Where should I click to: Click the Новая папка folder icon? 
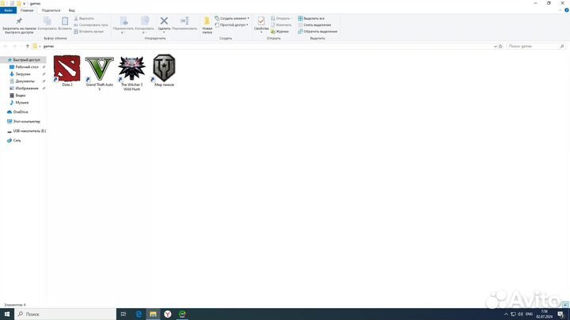(x=207, y=22)
